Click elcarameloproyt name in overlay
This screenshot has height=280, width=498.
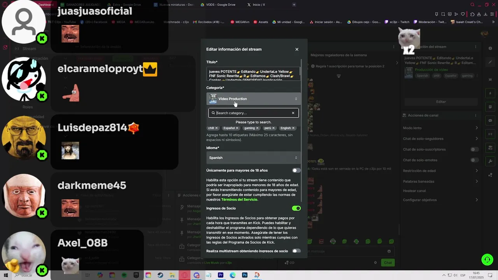point(100,69)
